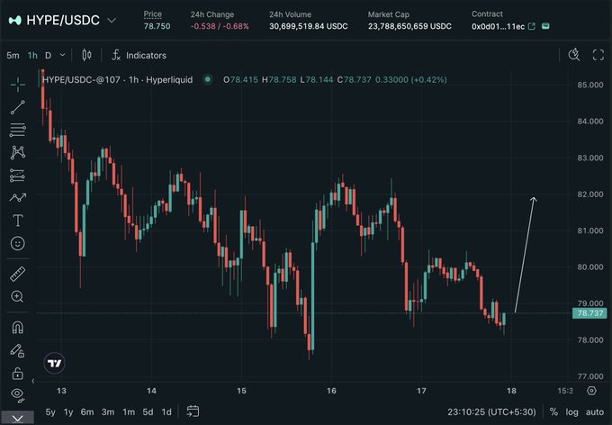This screenshot has width=612, height=425.
Task: Click the small left arrow near the time axis
Action: pos(32,381)
